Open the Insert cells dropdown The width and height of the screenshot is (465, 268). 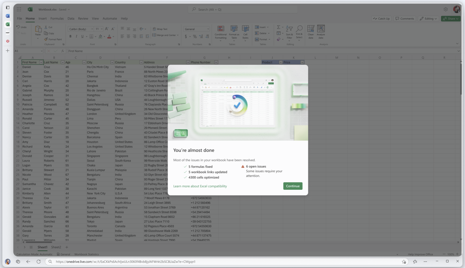pyautogui.click(x=262, y=27)
